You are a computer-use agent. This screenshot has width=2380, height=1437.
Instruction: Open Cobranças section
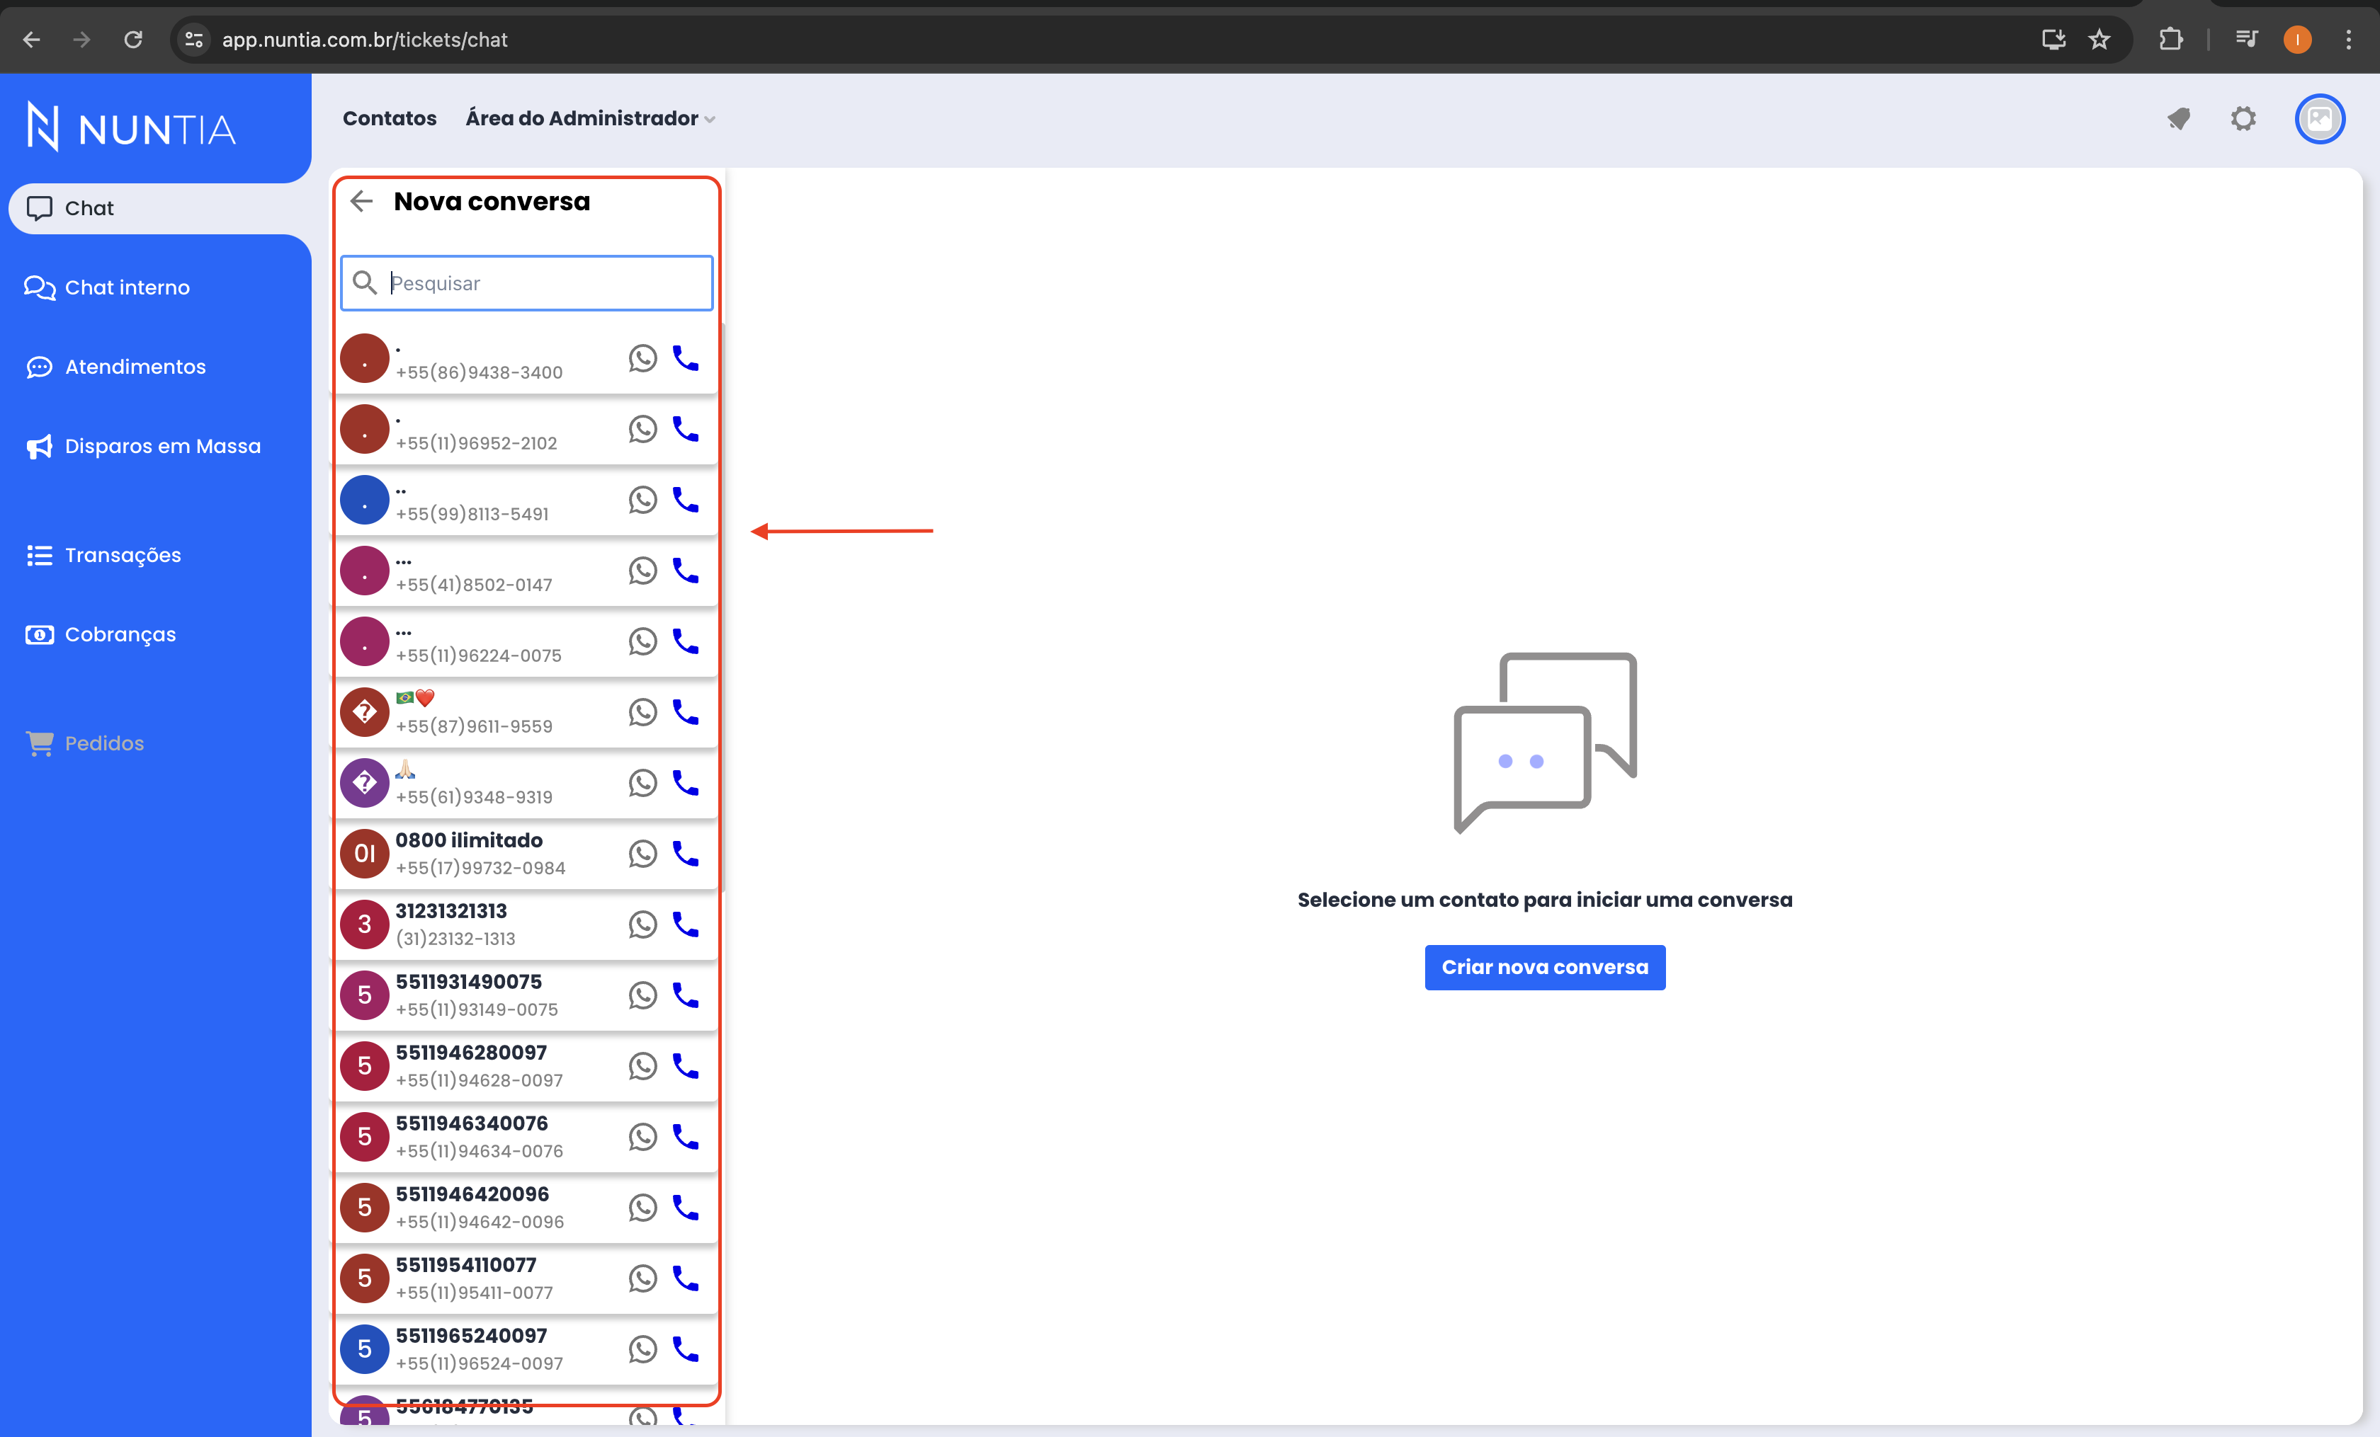click(120, 634)
